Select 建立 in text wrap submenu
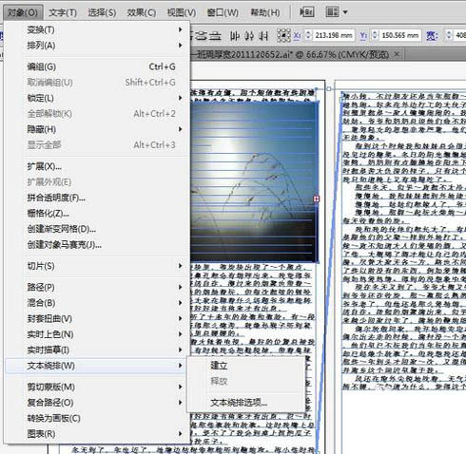 (x=245, y=366)
